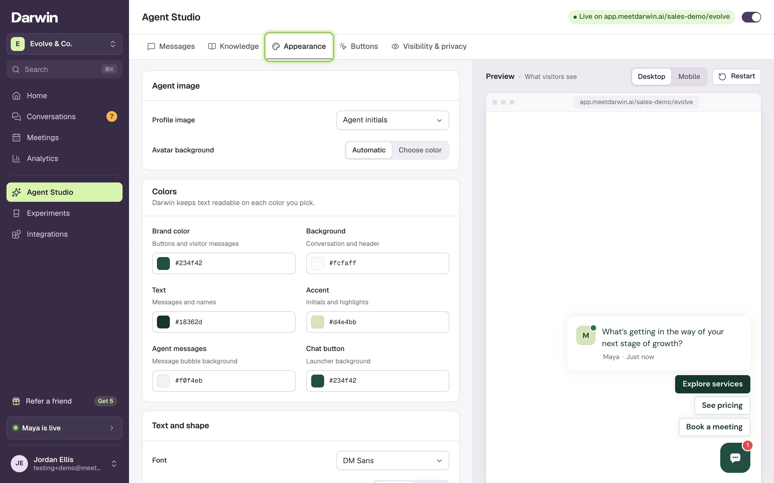Image resolution: width=774 pixels, height=483 pixels.
Task: Click the unread badge on Conversations
Action: click(112, 117)
